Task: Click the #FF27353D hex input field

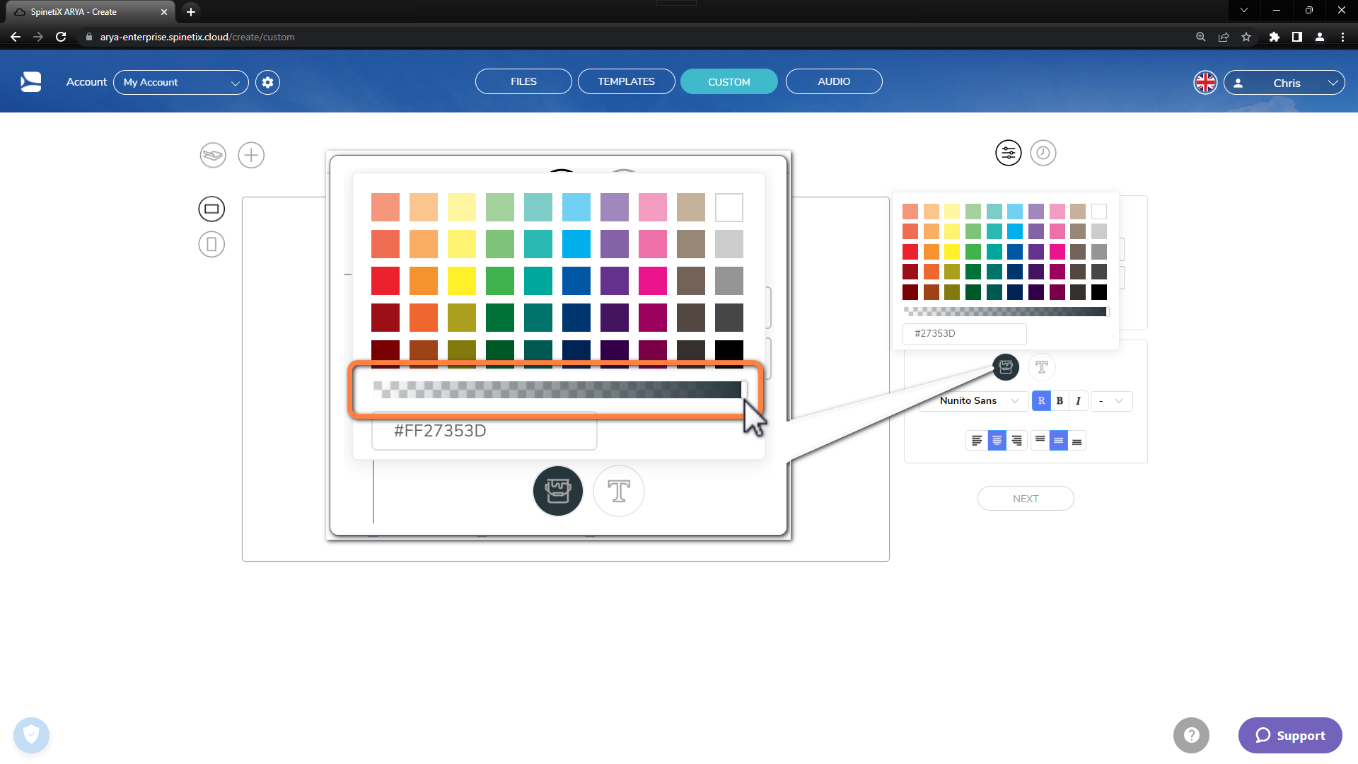Action: pyautogui.click(x=484, y=431)
